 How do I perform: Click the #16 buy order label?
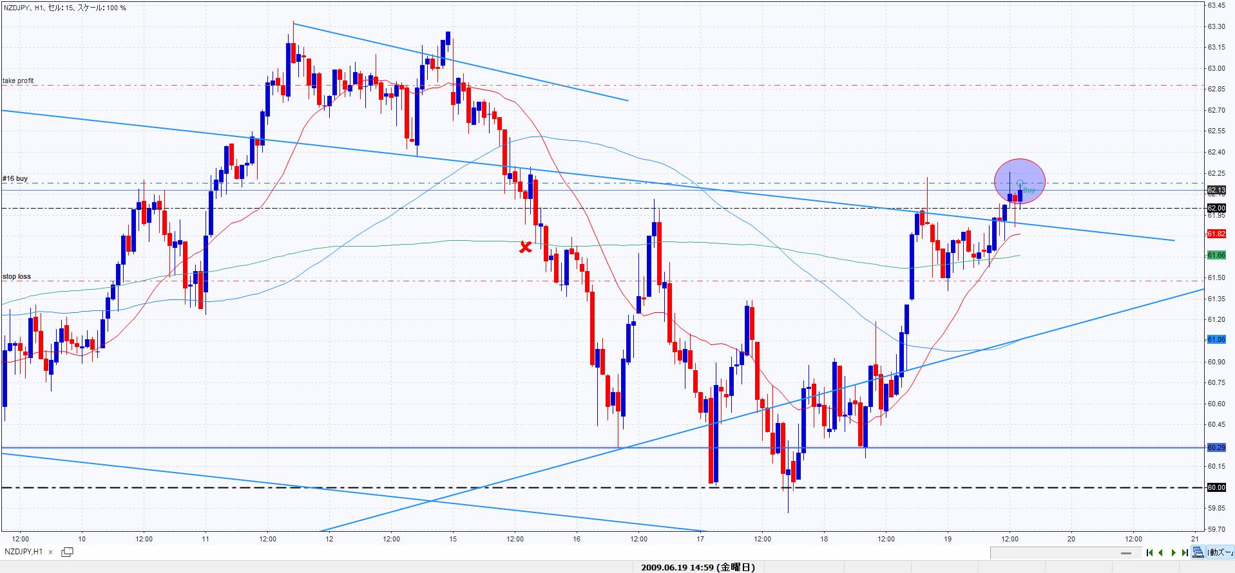pyautogui.click(x=15, y=178)
